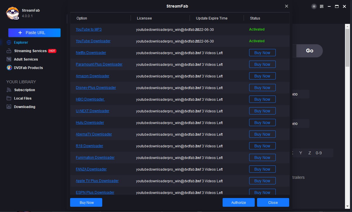The width and height of the screenshot is (352, 212).
Task: Click Activated status for YouTube Downloader
Action: tap(257, 41)
